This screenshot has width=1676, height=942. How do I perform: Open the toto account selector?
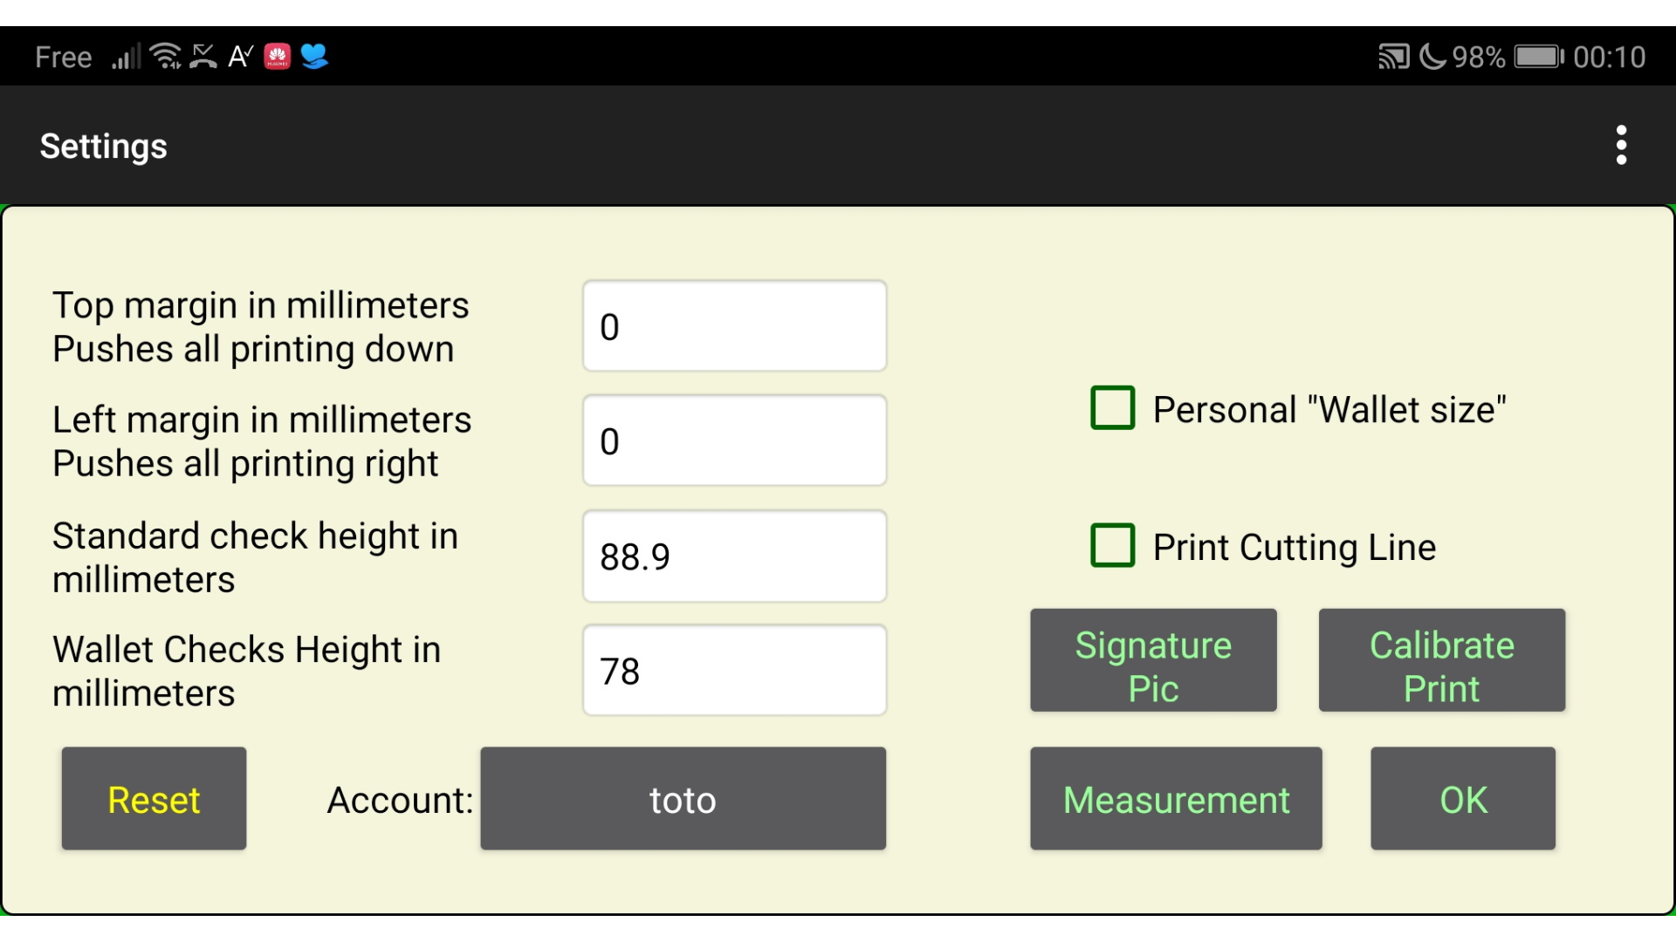tap(683, 798)
